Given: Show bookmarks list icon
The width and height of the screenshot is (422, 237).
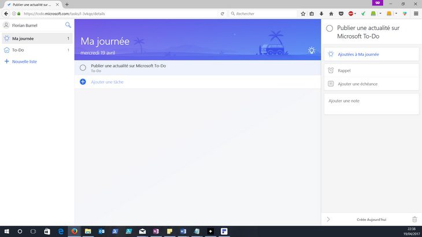Looking at the screenshot, I should [x=312, y=14].
